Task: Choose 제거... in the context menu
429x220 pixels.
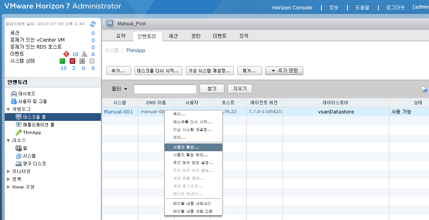Action: (x=193, y=138)
